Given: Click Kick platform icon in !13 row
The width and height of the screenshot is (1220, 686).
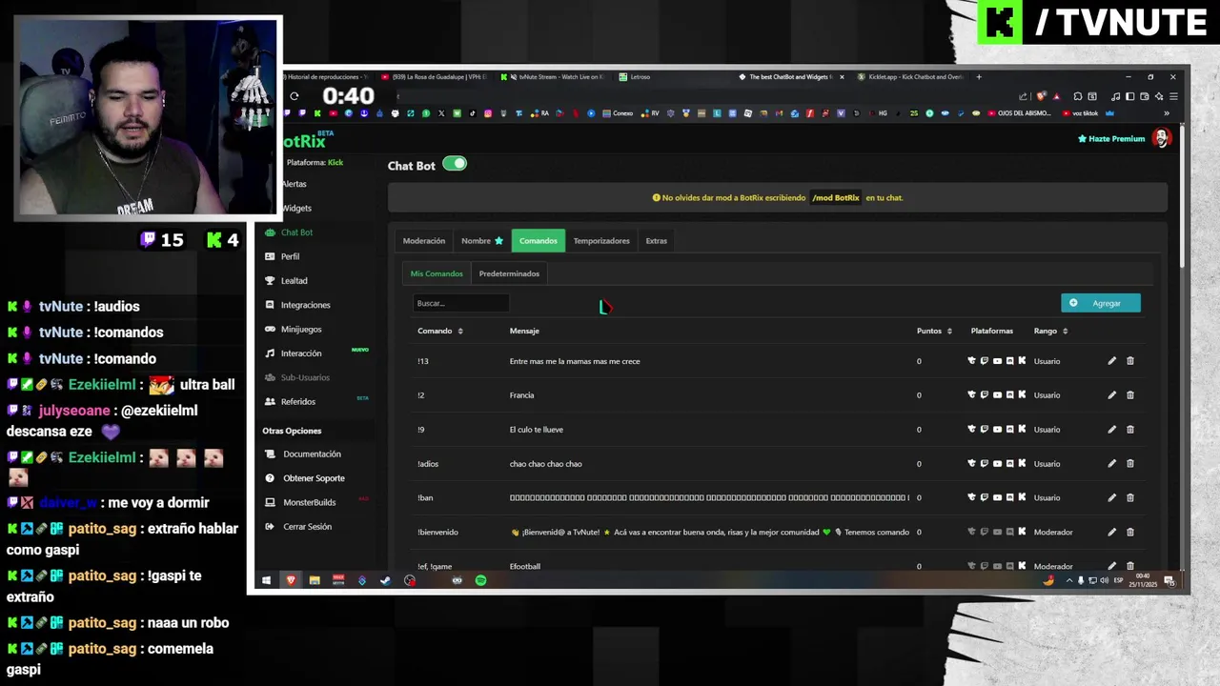Looking at the screenshot, I should click(x=1022, y=361).
